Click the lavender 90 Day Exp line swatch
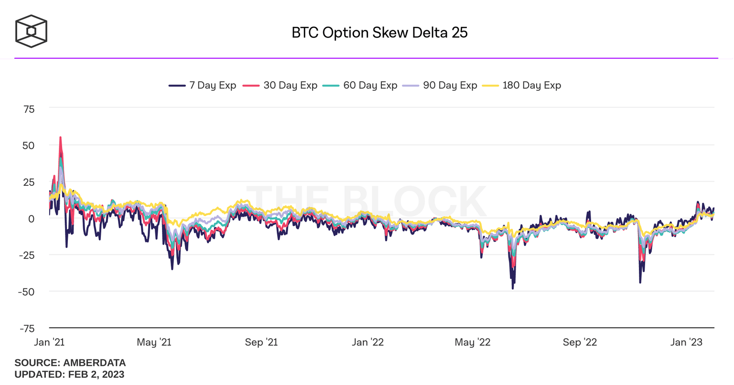The image size is (734, 385). tap(410, 86)
